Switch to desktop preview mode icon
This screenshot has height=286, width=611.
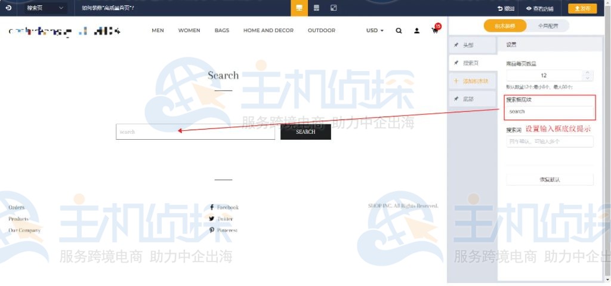coord(300,8)
